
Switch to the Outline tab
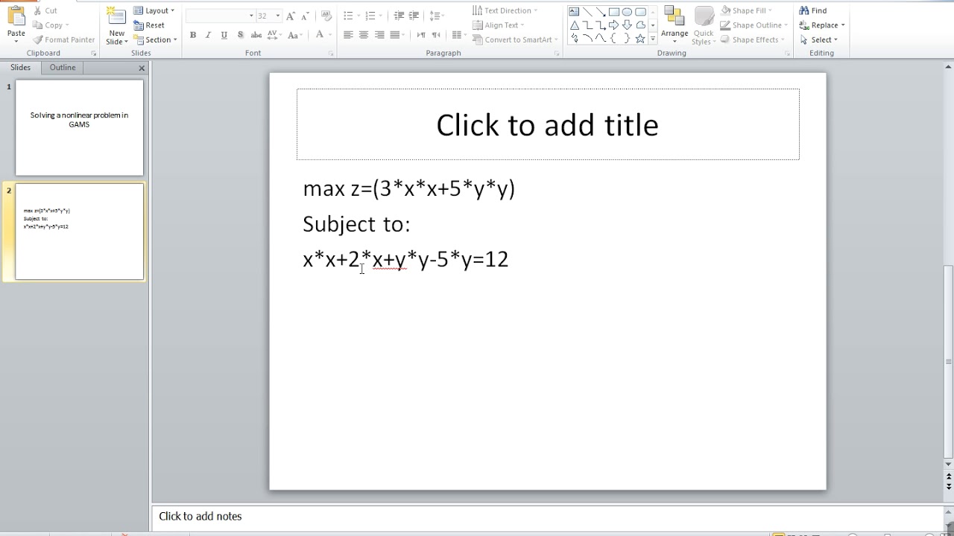click(63, 68)
